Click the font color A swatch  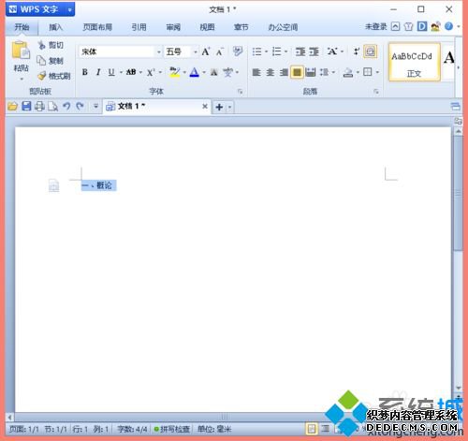[x=195, y=72]
